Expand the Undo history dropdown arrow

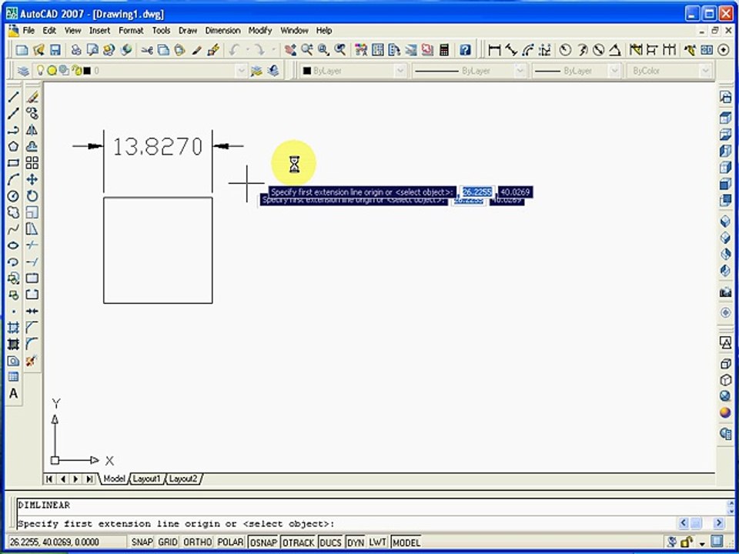247,50
